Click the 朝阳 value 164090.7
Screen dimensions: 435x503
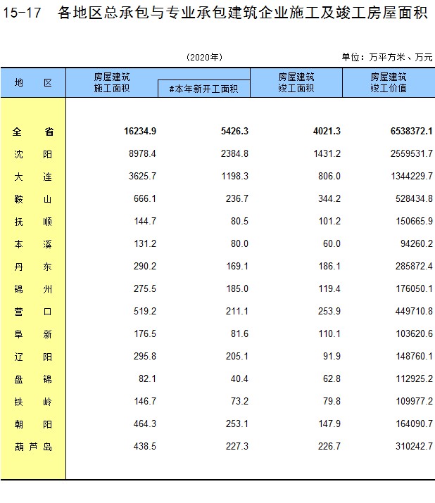pos(414,424)
